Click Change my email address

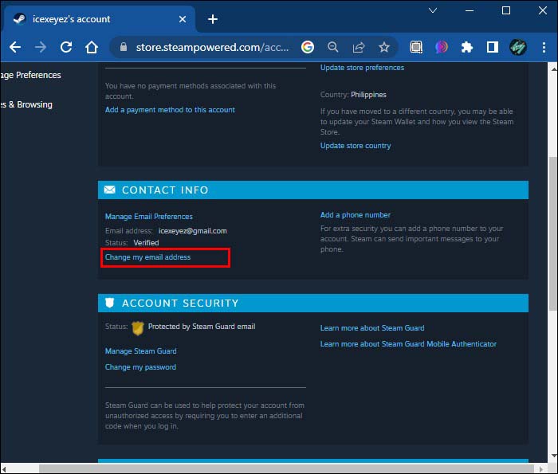coord(147,257)
